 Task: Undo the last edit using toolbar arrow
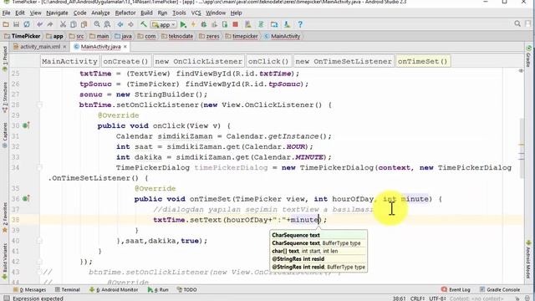(x=40, y=24)
